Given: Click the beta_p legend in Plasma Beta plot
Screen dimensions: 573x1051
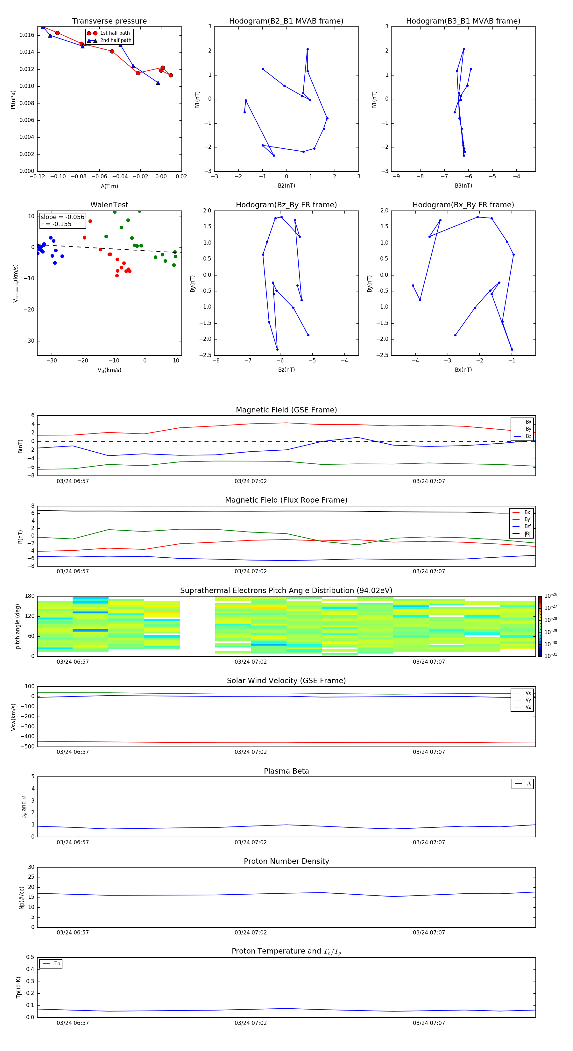Looking at the screenshot, I should pyautogui.click(x=522, y=784).
